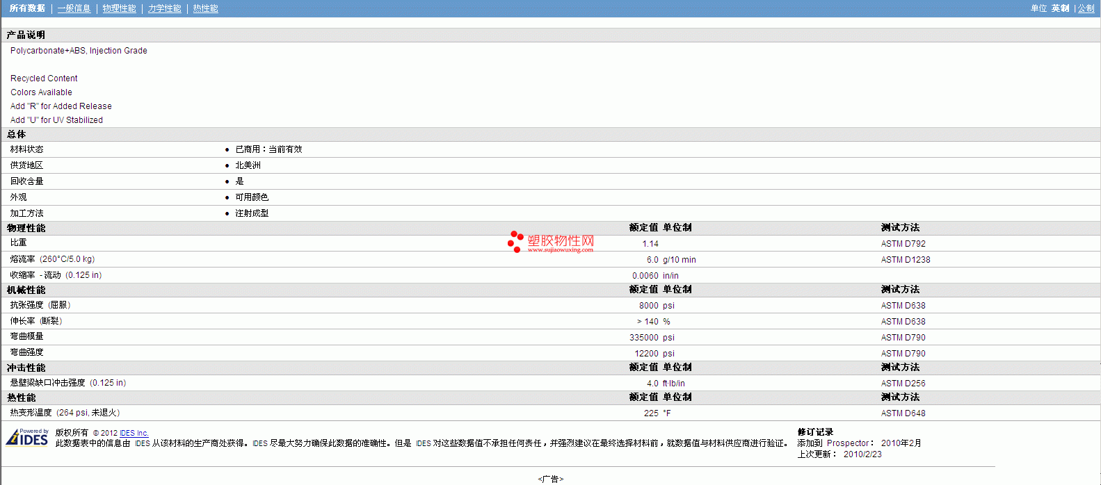
Task: Click the 供货地区 row label
Action: (x=26, y=165)
